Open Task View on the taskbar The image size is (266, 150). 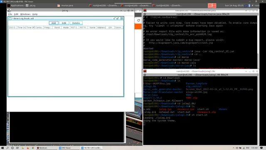17,148
